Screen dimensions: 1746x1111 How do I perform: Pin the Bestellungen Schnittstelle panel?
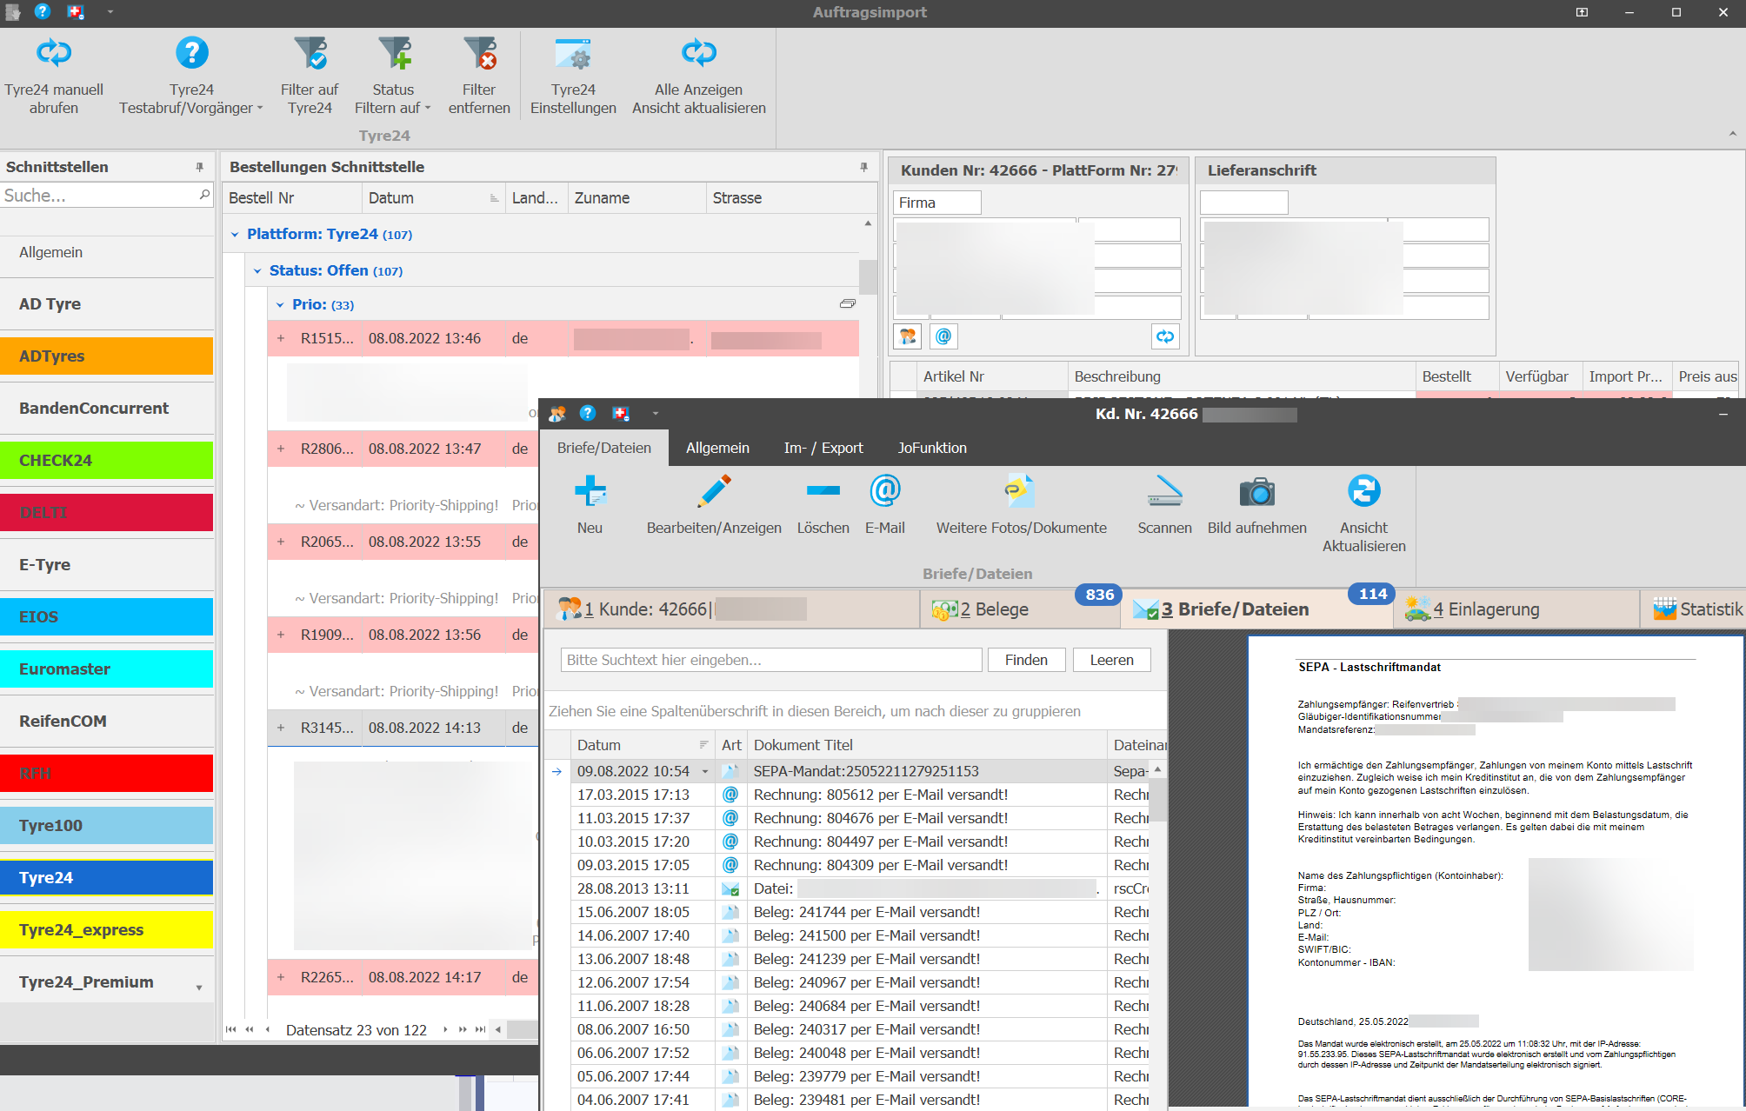(x=863, y=167)
